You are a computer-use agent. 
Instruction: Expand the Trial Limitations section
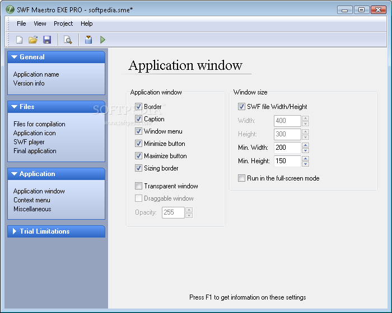point(56,231)
